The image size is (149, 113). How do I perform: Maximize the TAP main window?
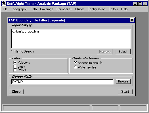point(140,4)
